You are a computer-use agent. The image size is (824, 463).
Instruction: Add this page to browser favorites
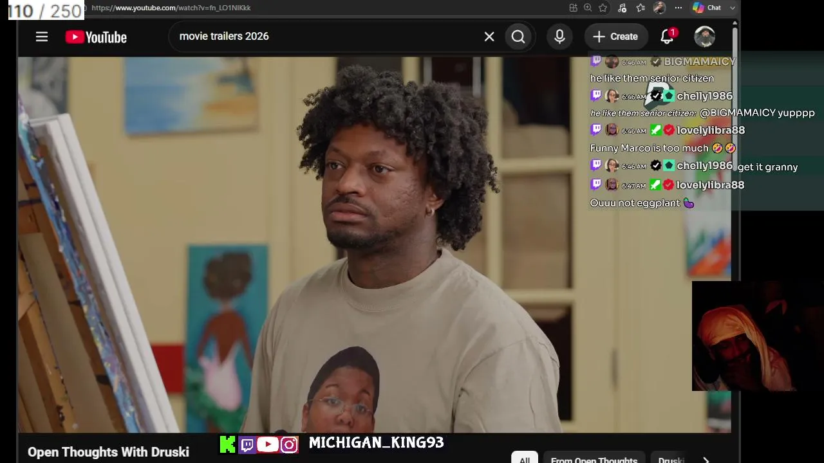point(603,8)
